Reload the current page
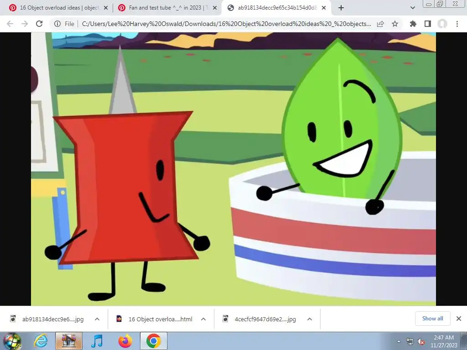The height and width of the screenshot is (350, 467). (x=39, y=24)
